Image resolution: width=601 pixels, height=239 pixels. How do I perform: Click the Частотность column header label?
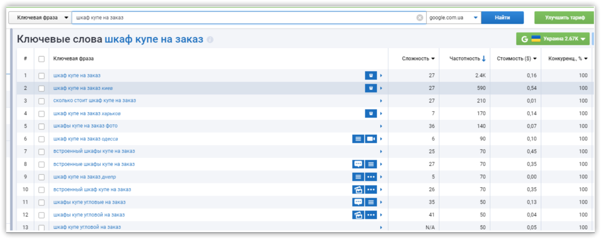(464, 59)
